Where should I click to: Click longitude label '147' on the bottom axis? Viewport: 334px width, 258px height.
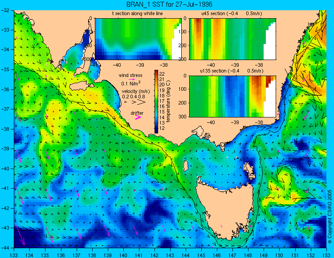pos(232,255)
